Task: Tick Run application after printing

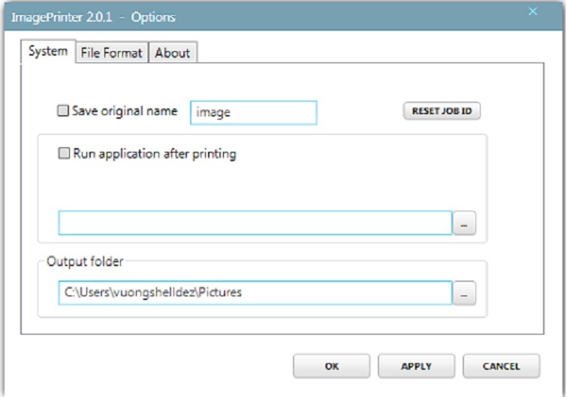Action: [64, 153]
